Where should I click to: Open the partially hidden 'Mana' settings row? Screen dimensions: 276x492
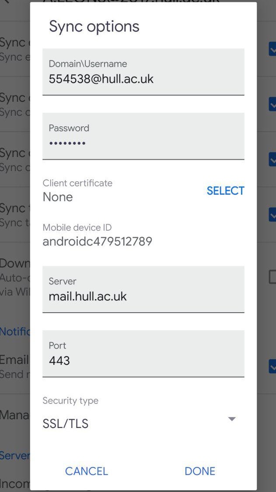coord(14,414)
